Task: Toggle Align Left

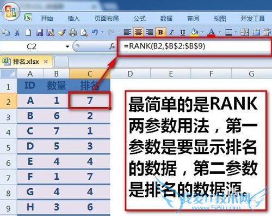Action: pos(127,32)
